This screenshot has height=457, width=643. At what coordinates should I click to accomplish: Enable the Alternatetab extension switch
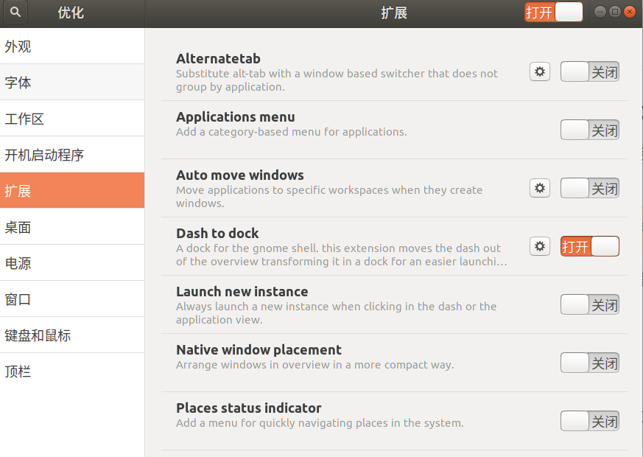pos(589,72)
